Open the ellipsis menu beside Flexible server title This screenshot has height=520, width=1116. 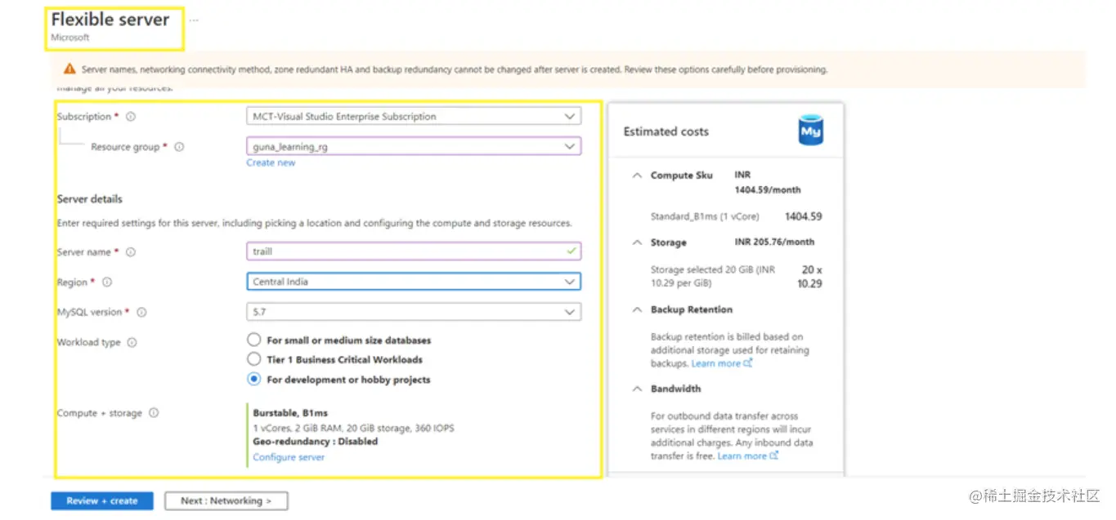194,20
